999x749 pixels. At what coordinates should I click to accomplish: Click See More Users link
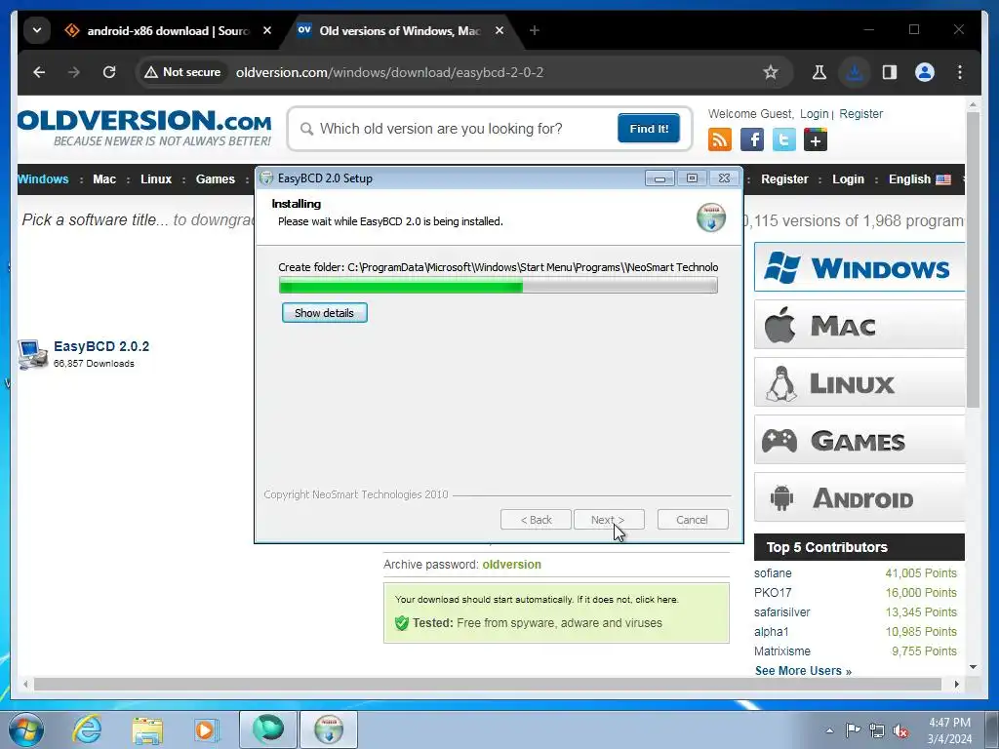pos(803,671)
